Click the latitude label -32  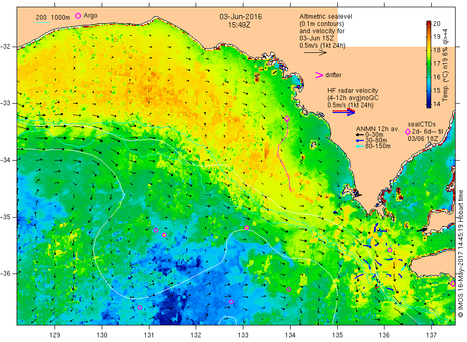coord(5,47)
